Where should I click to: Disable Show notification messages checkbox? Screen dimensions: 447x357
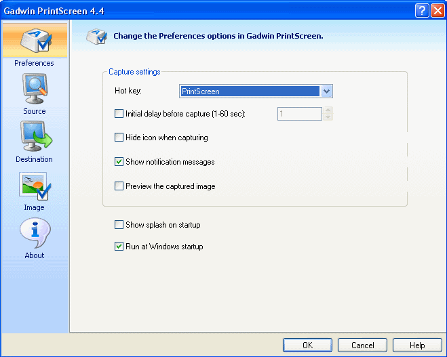point(119,162)
